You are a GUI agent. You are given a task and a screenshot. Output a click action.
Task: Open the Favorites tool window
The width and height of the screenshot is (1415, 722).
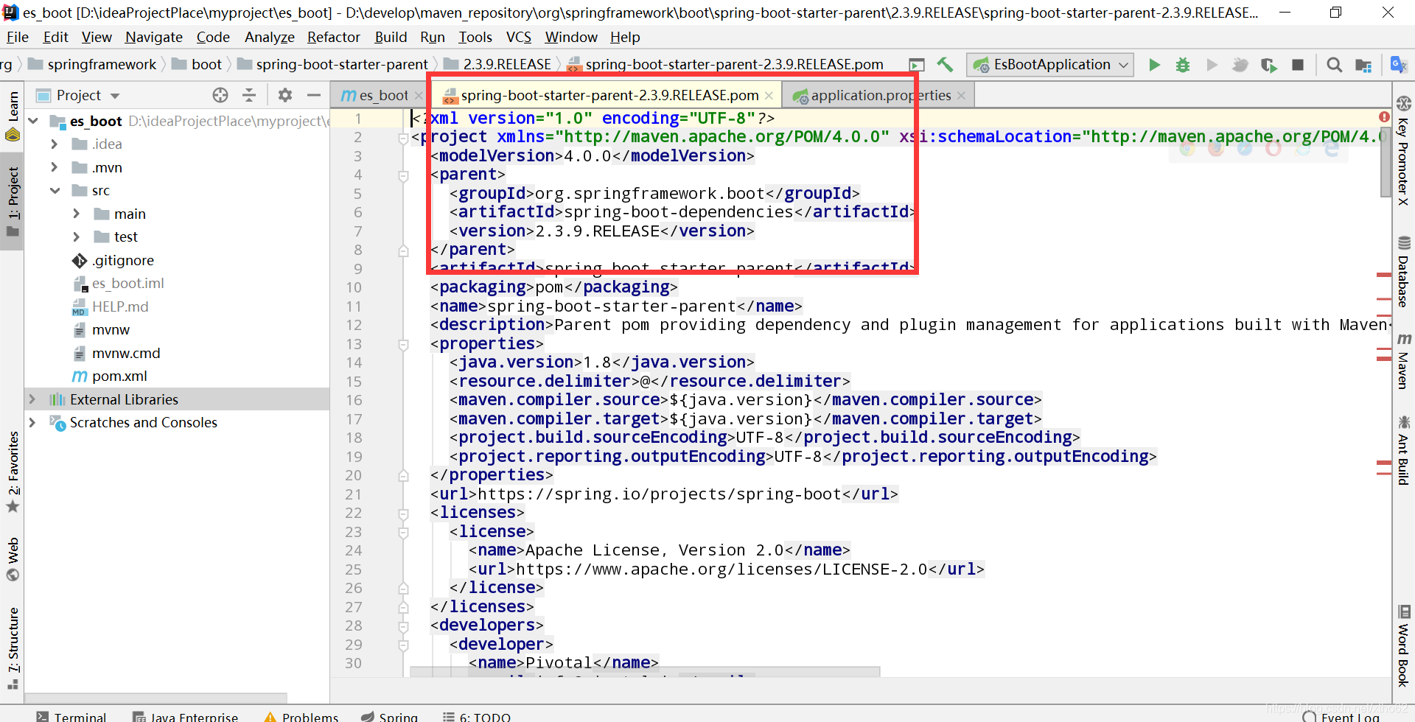coord(13,472)
